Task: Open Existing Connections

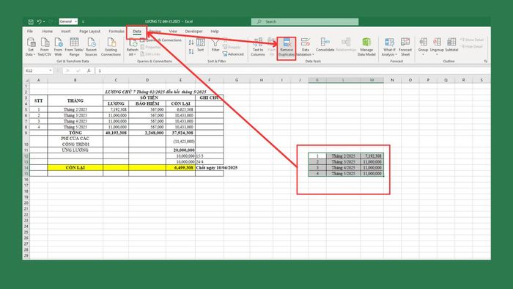Action: [x=111, y=47]
